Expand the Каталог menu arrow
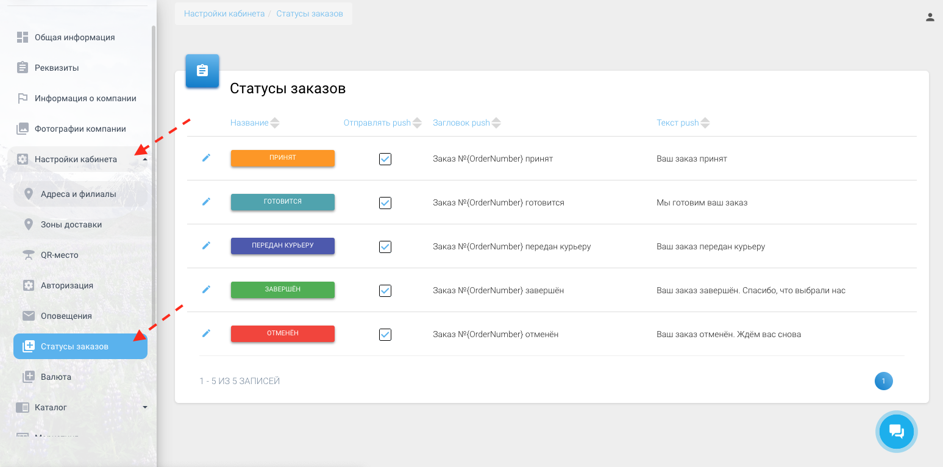The height and width of the screenshot is (467, 943). (144, 407)
